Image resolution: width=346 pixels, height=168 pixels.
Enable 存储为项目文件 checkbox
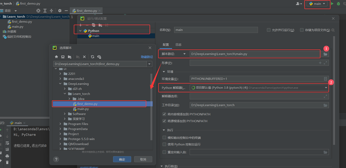(x=302, y=30)
